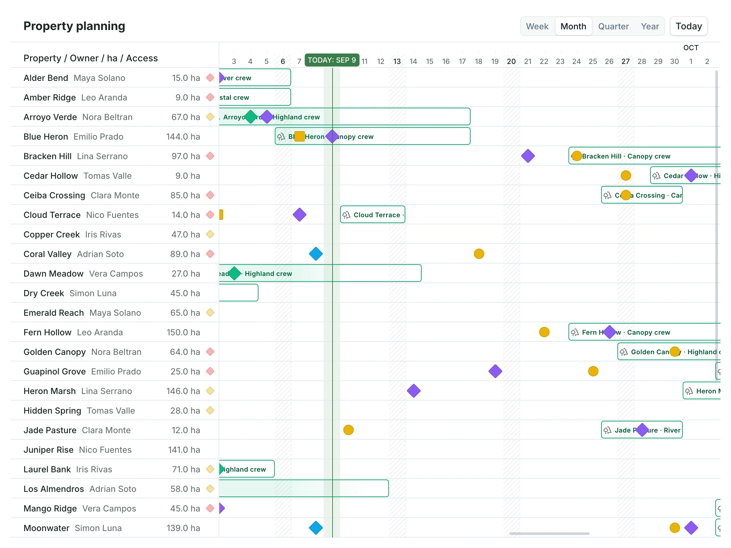Image resolution: width=731 pixels, height=548 pixels.
Task: Click the purple diamond in Cloud Terrace row
Action: pos(299,215)
